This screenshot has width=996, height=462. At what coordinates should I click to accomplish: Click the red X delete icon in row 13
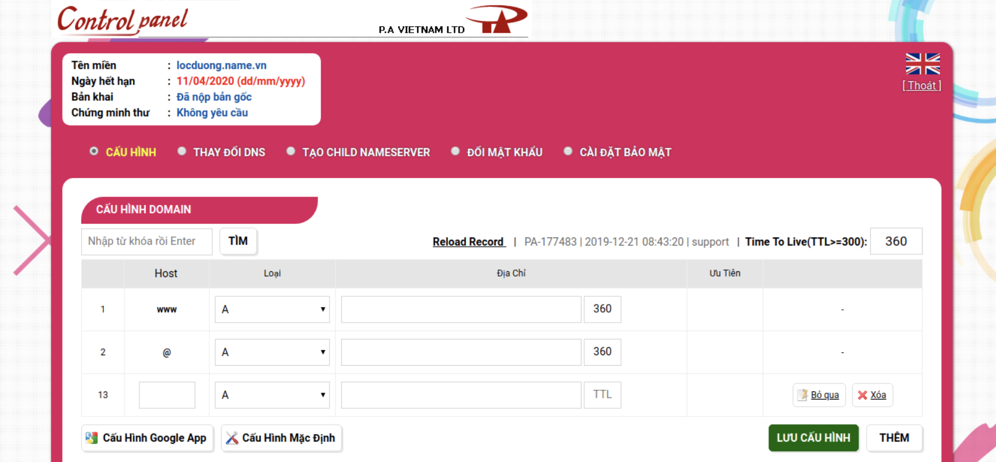click(x=862, y=395)
